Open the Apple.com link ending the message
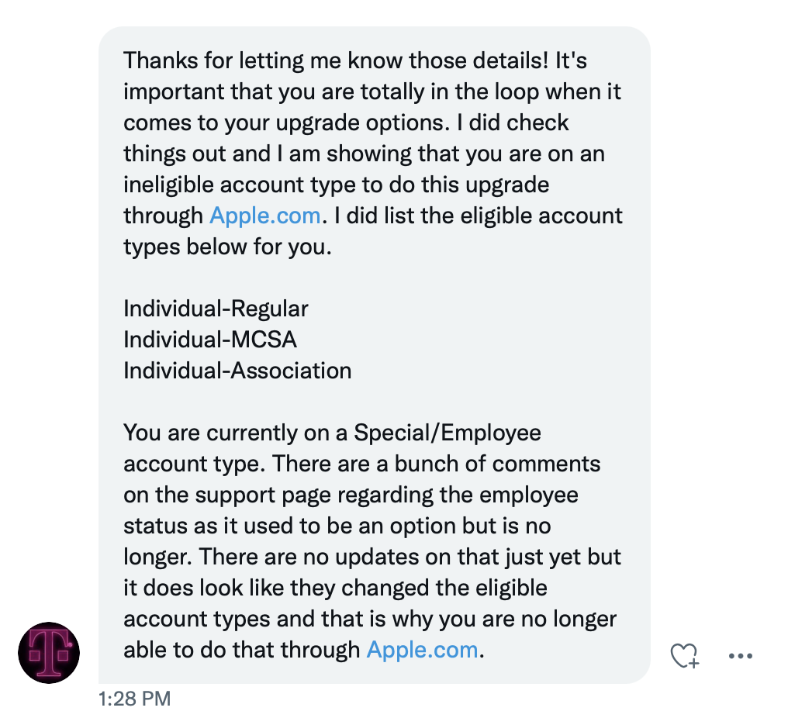788x718 pixels. point(422,651)
